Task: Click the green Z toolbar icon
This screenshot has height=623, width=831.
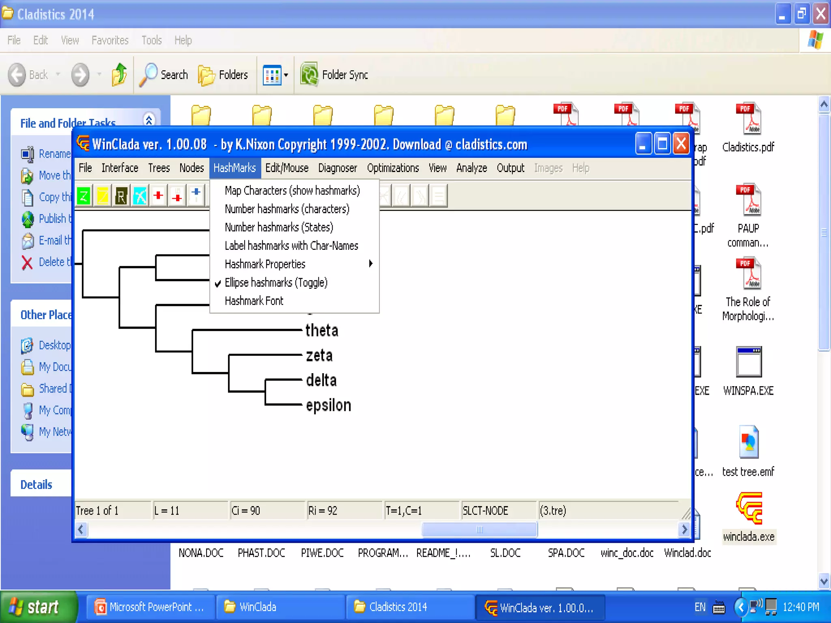Action: 84,196
